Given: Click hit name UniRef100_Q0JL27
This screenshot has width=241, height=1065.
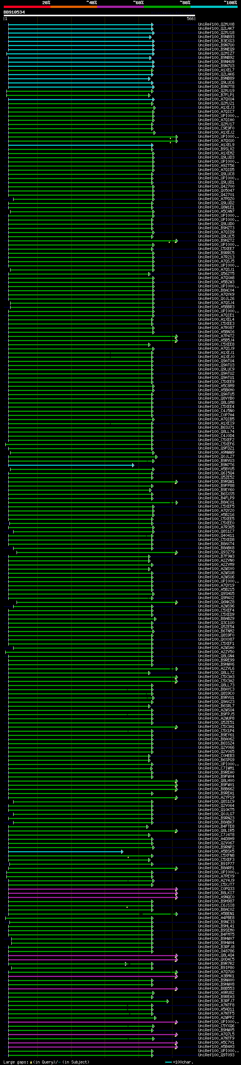Looking at the screenshot, I should pyautogui.click(x=216, y=456).
